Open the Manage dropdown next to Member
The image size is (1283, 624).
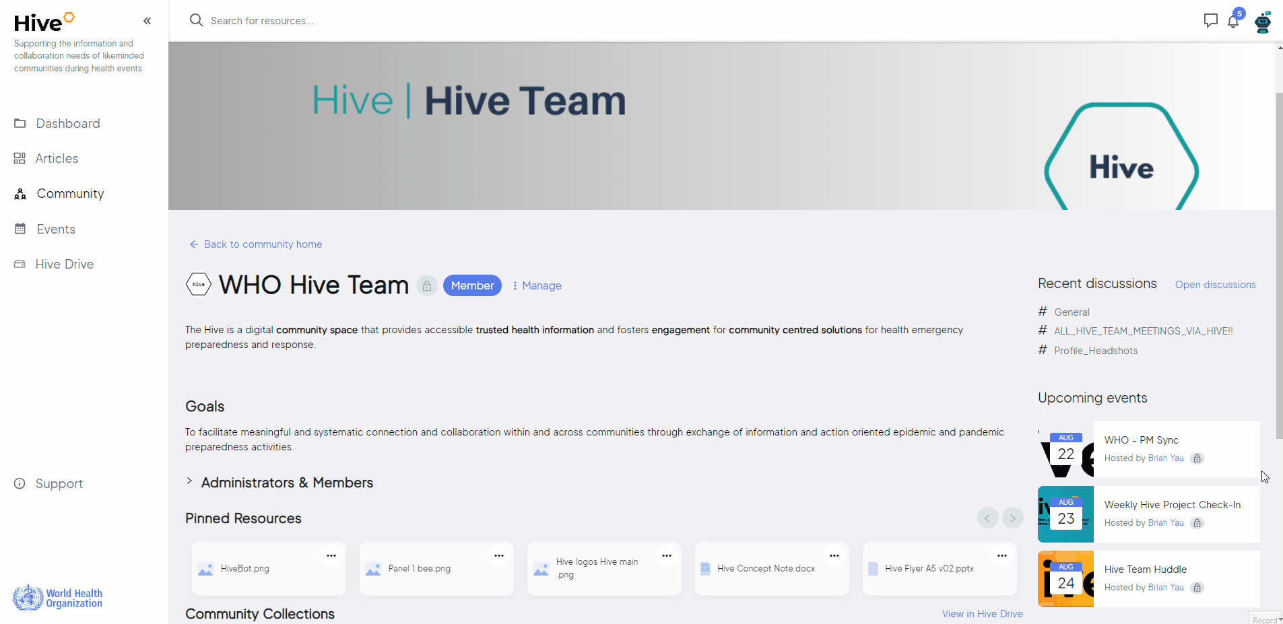pyautogui.click(x=537, y=285)
